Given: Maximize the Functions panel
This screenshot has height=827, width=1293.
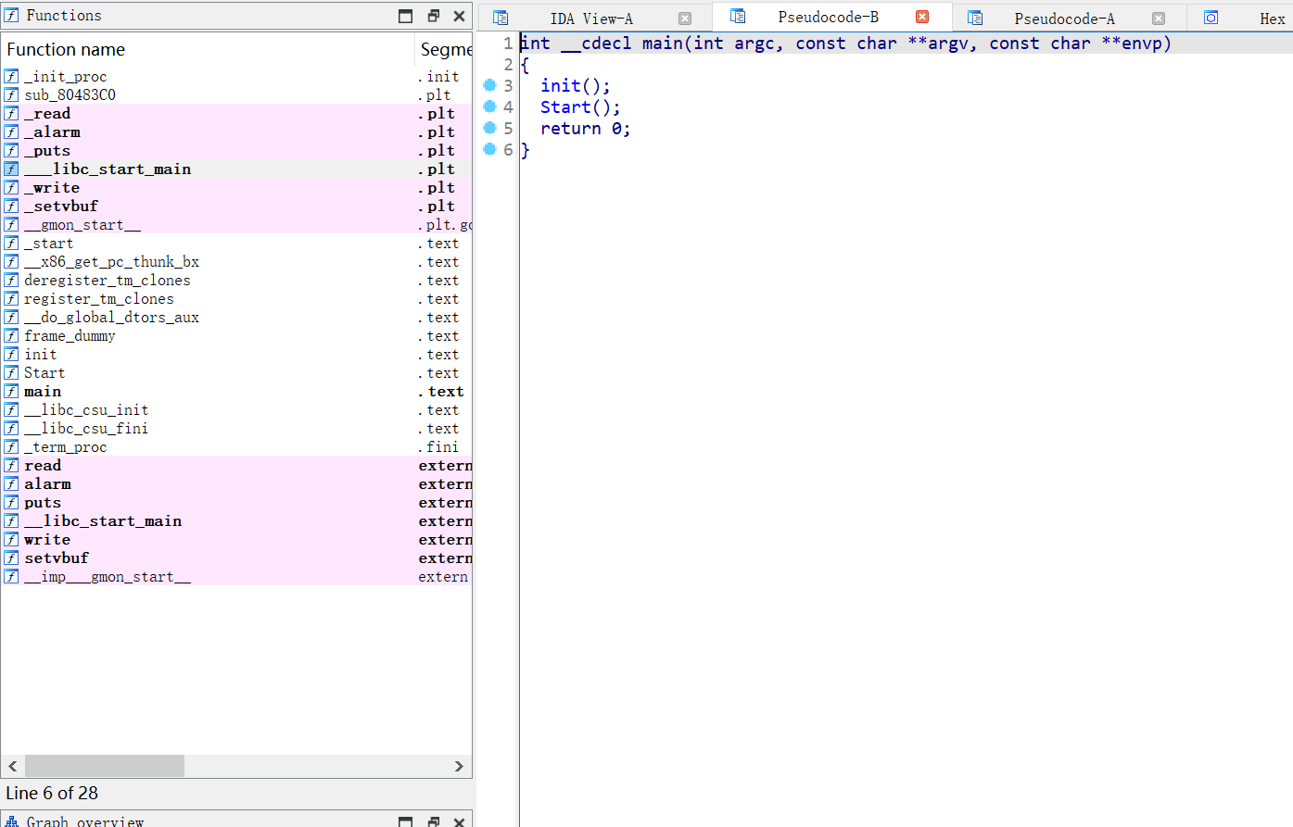Looking at the screenshot, I should tap(406, 16).
